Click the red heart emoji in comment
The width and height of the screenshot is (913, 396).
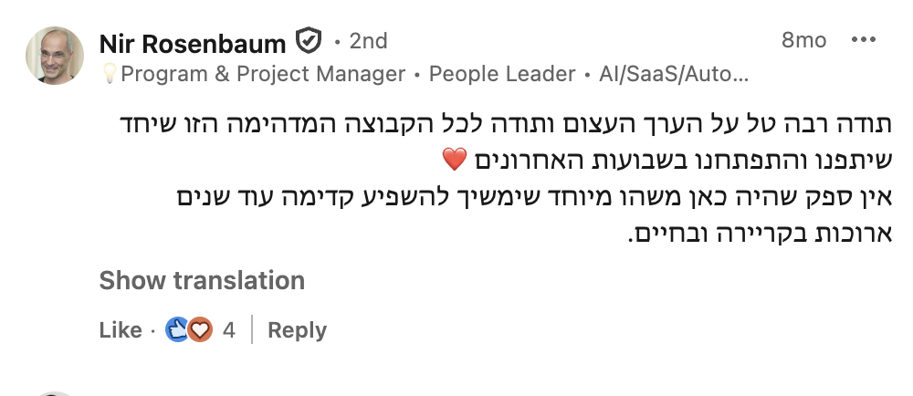[x=454, y=160]
